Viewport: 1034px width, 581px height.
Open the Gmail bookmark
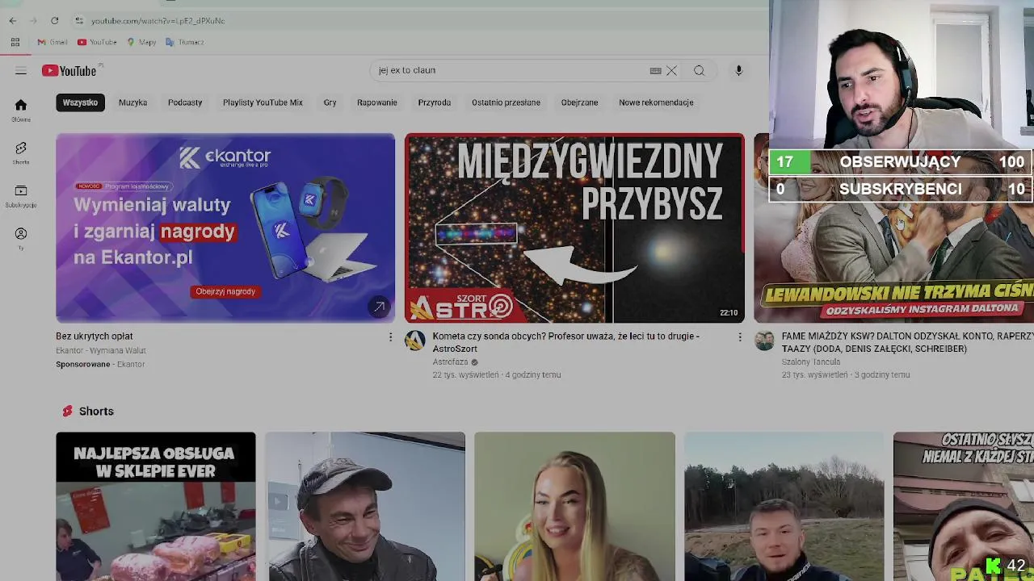53,42
